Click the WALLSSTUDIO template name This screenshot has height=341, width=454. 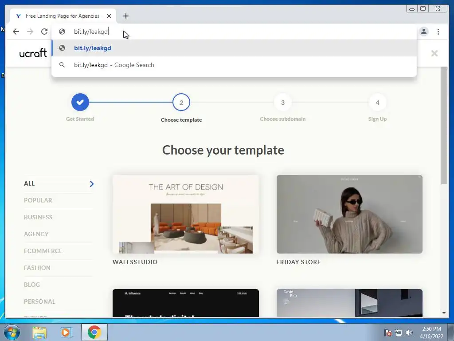coord(135,262)
